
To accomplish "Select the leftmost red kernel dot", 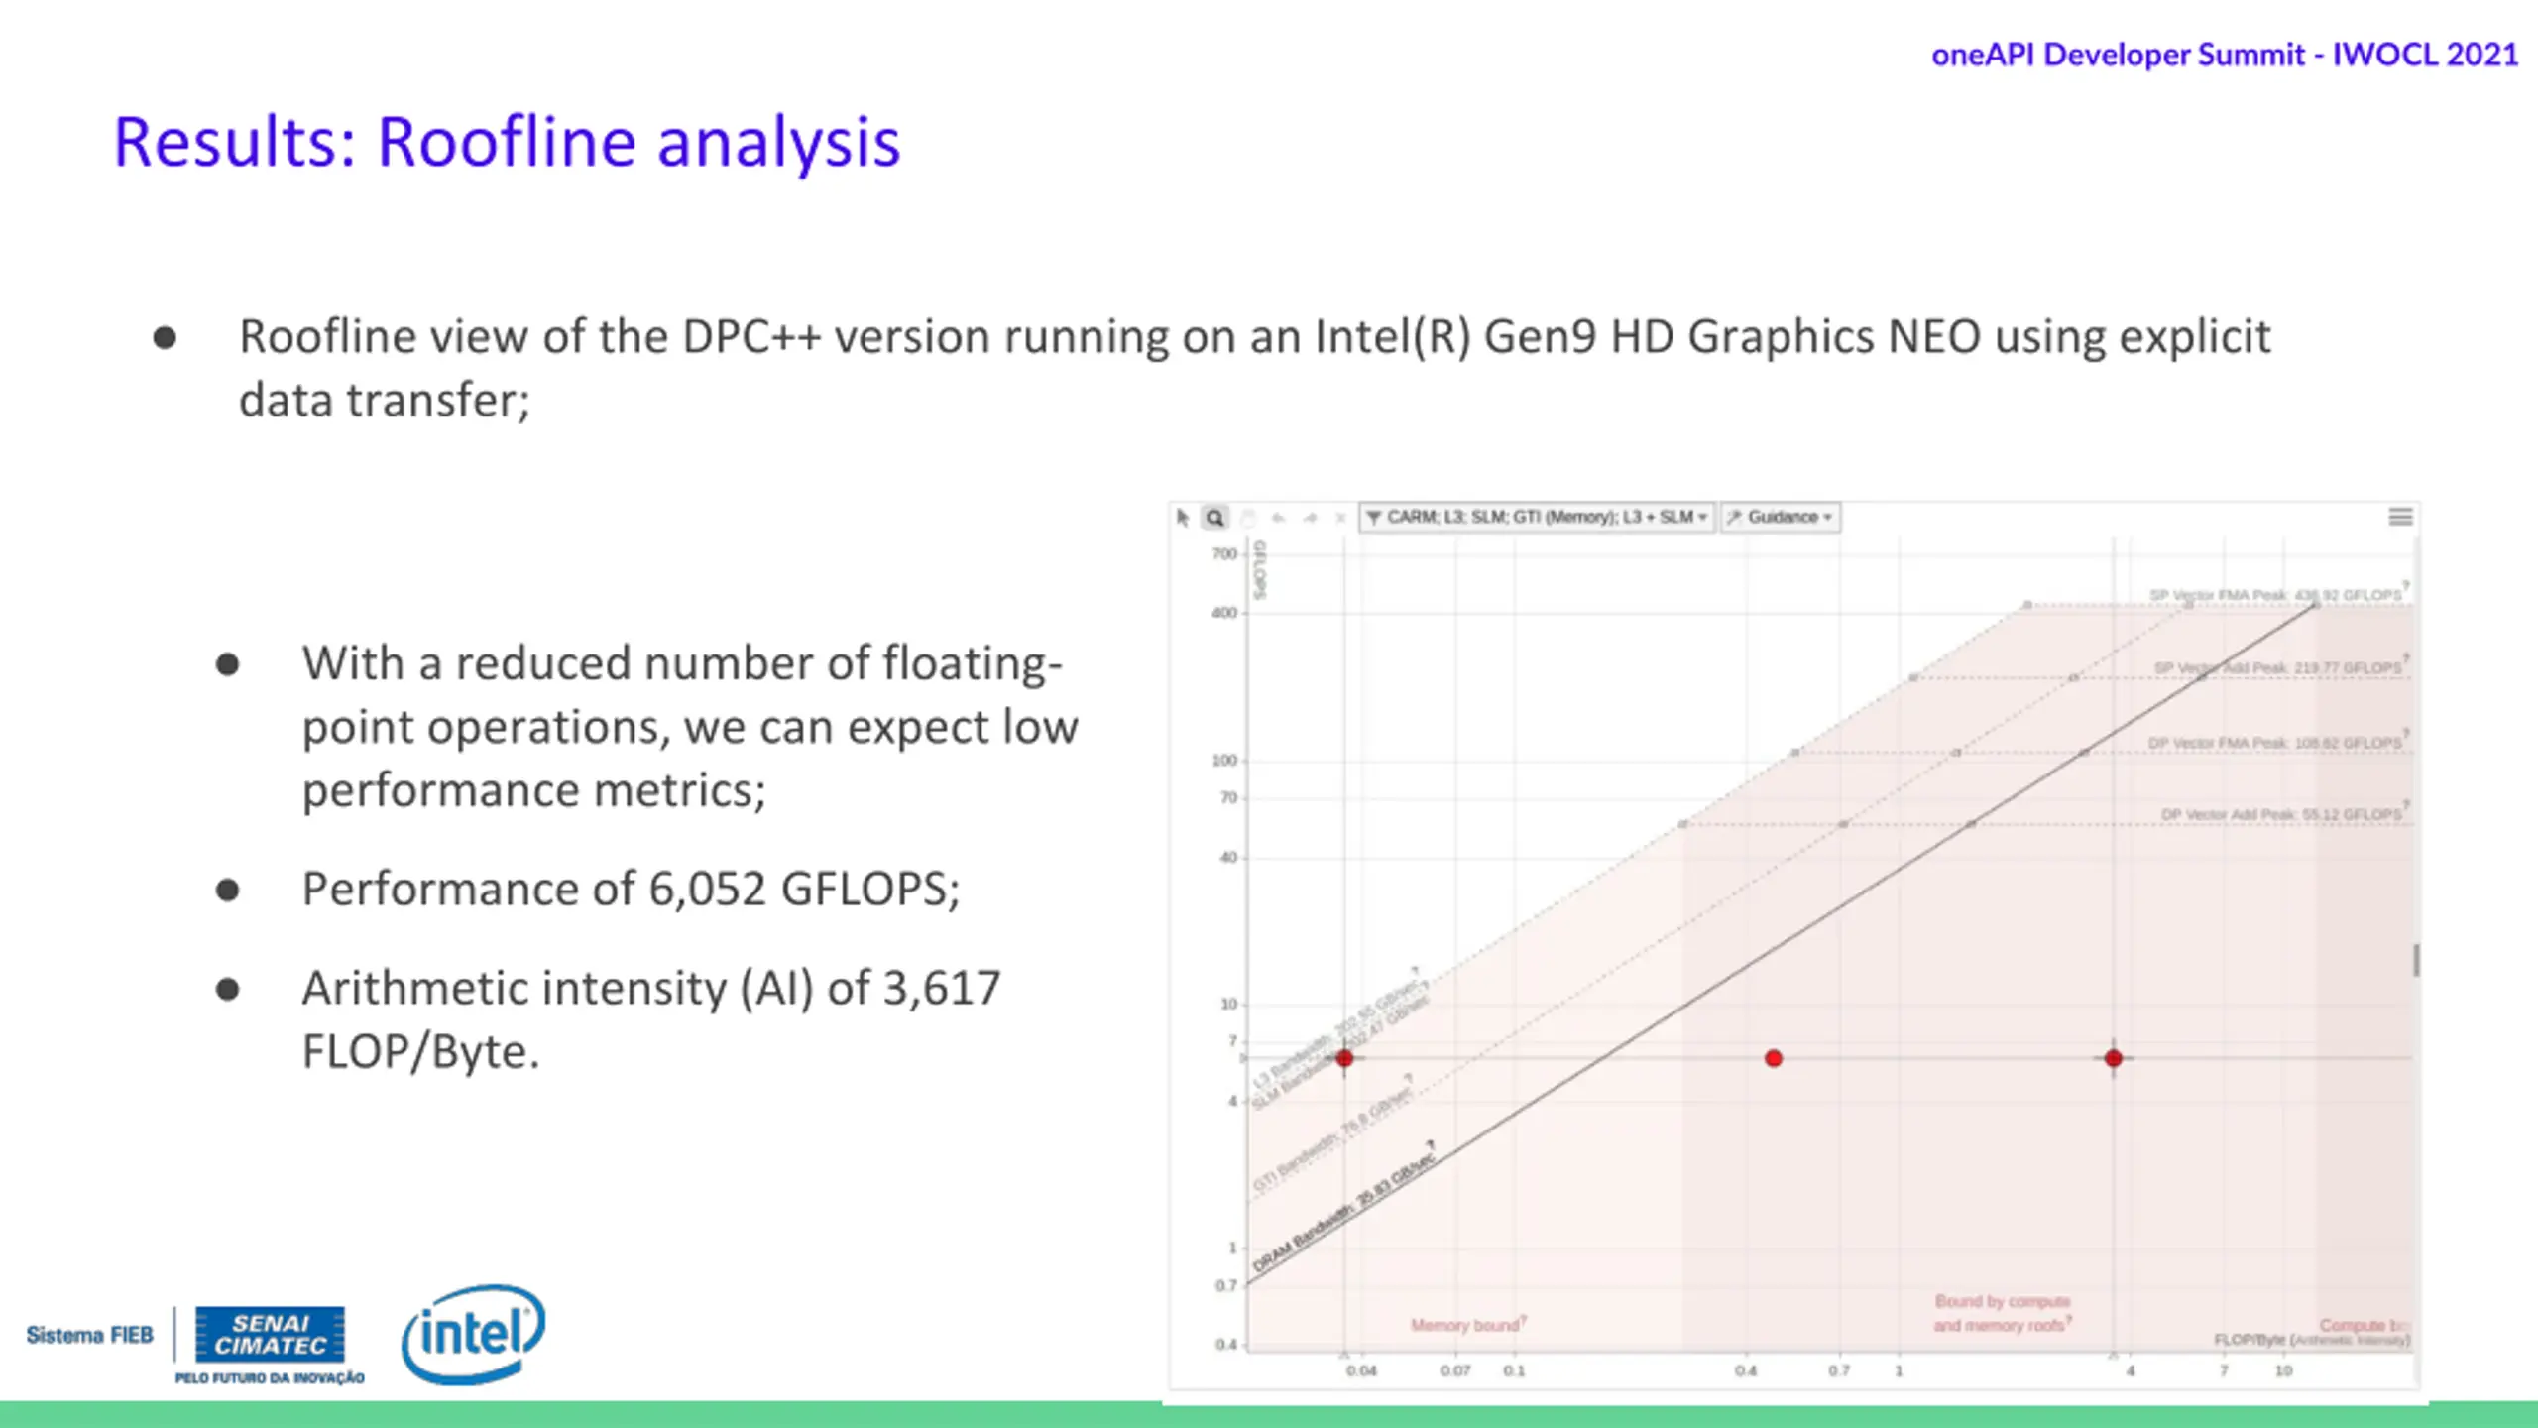I will [x=1344, y=1058].
